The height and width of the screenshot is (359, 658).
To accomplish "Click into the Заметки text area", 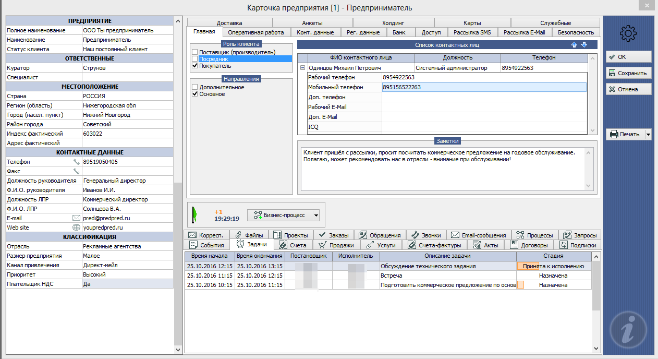I will (443, 169).
